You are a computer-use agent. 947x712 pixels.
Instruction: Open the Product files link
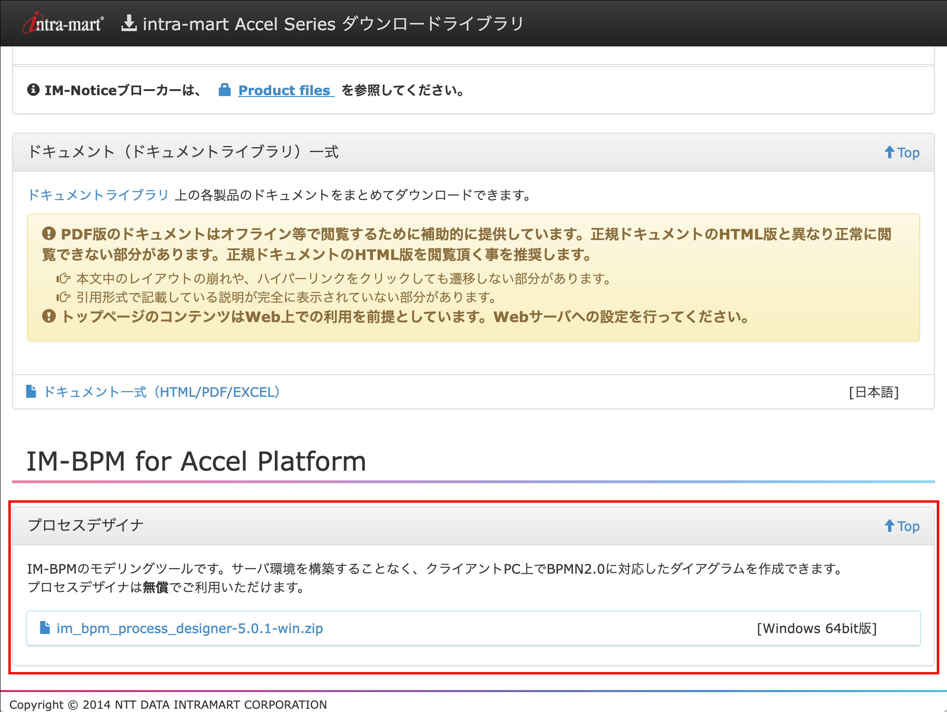tap(285, 90)
